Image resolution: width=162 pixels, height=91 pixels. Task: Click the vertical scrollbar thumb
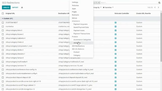pyautogui.click(x=161, y=37)
